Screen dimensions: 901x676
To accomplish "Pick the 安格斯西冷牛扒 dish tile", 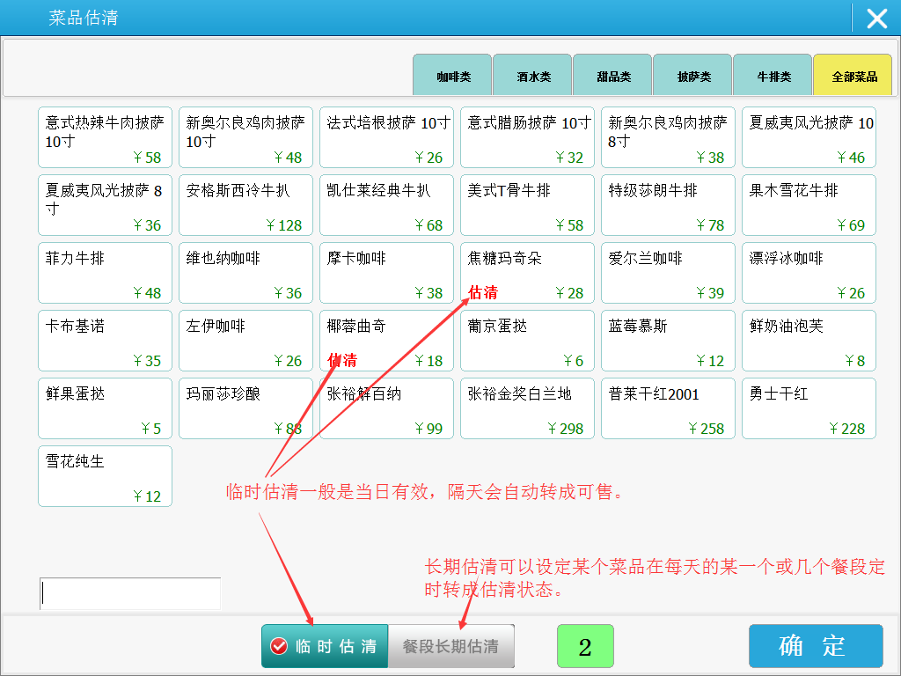I will (x=245, y=204).
